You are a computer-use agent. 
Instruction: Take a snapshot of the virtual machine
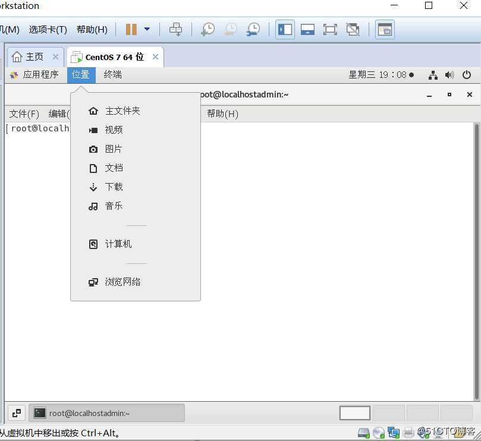click(208, 30)
